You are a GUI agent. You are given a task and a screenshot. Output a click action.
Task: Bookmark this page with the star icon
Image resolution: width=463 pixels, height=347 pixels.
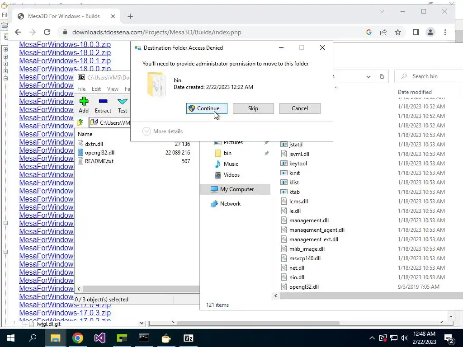pyautogui.click(x=398, y=32)
